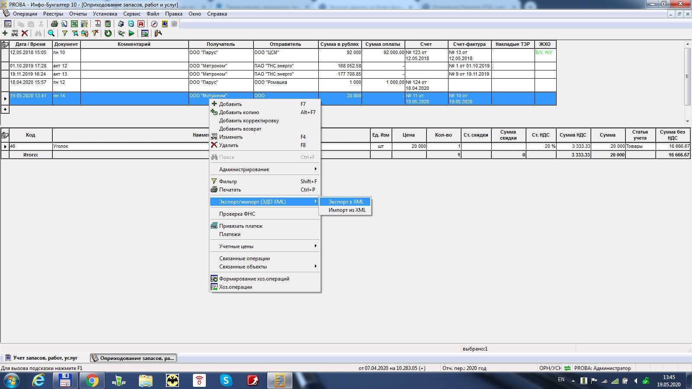Image resolution: width=692 pixels, height=389 pixels.
Task: Expand the Учетные цены submenu
Action: tap(265, 246)
